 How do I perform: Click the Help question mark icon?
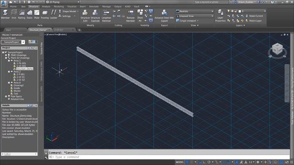coord(272,2)
